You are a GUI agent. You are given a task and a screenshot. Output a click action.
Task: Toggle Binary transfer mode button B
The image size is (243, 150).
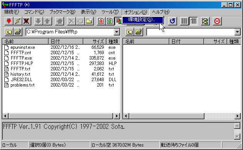pyautogui.click(x=110, y=21)
